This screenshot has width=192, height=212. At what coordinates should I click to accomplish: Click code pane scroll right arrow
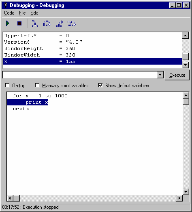[179, 198]
